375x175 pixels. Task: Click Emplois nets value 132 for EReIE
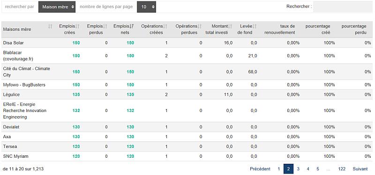point(130,111)
